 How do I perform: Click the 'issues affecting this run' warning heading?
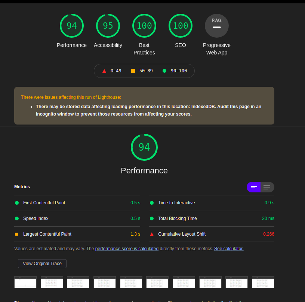[71, 97]
